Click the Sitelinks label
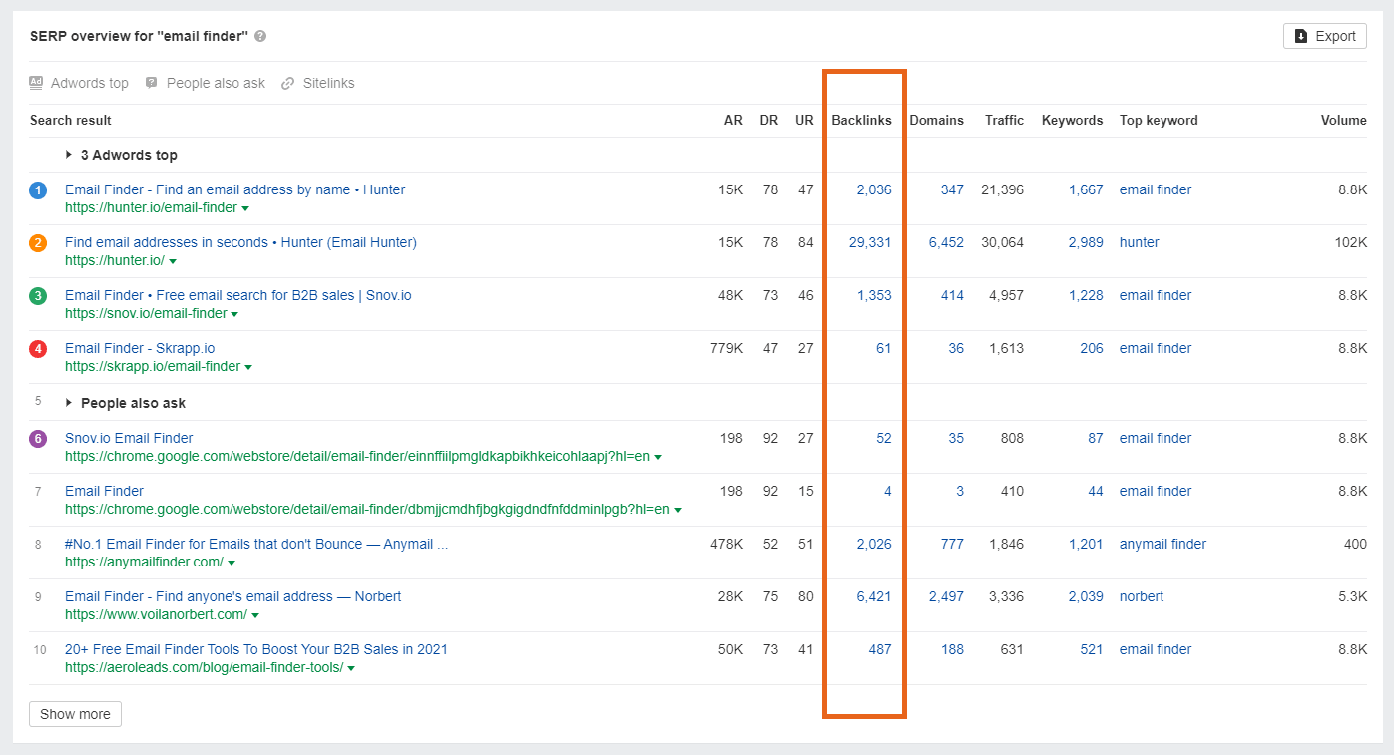1394x755 pixels. coord(328,83)
